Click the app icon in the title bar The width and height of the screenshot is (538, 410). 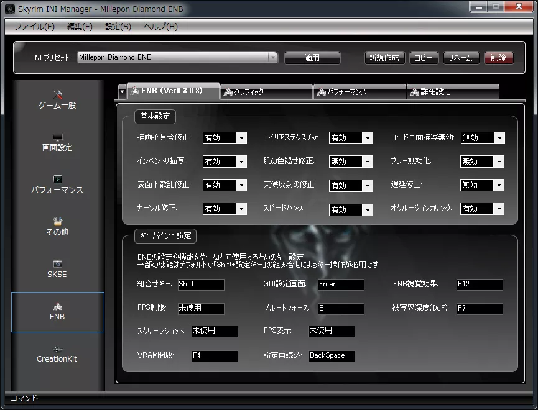click(x=10, y=9)
